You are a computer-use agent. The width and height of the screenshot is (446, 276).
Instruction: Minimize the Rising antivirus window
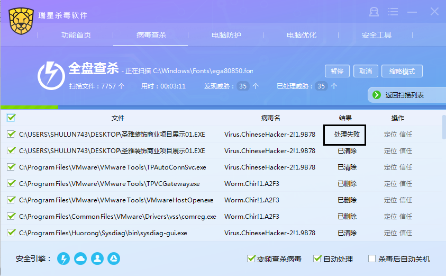pyautogui.click(x=412, y=12)
